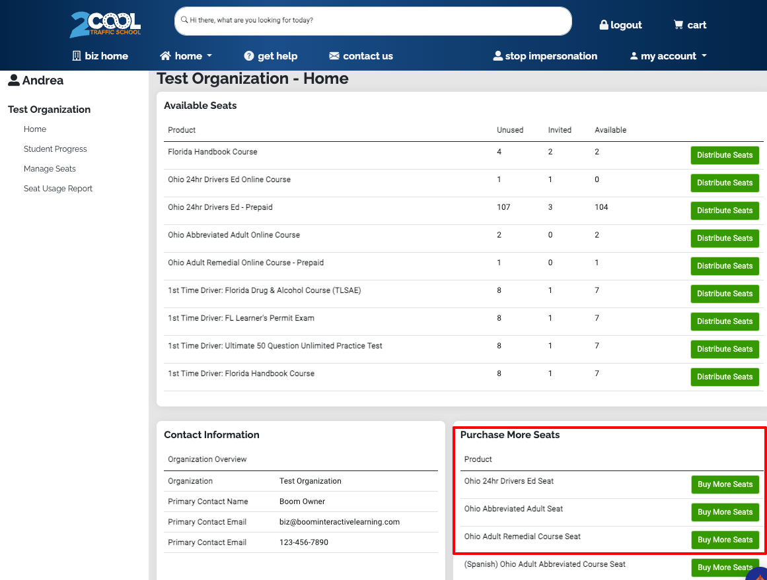
Task: Focus the search field at the top
Action: point(373,21)
